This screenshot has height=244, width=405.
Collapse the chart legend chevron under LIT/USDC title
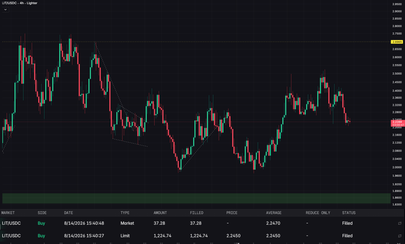click(x=5, y=10)
